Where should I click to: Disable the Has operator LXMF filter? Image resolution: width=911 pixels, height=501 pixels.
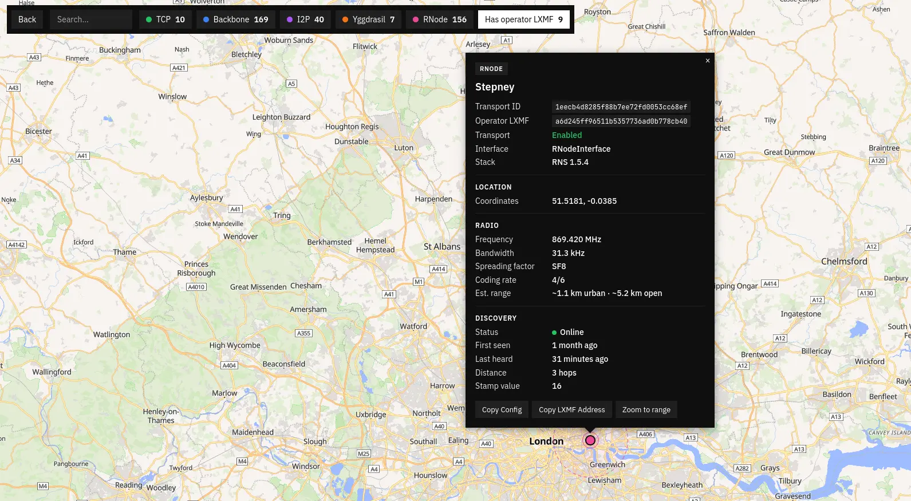pos(523,19)
